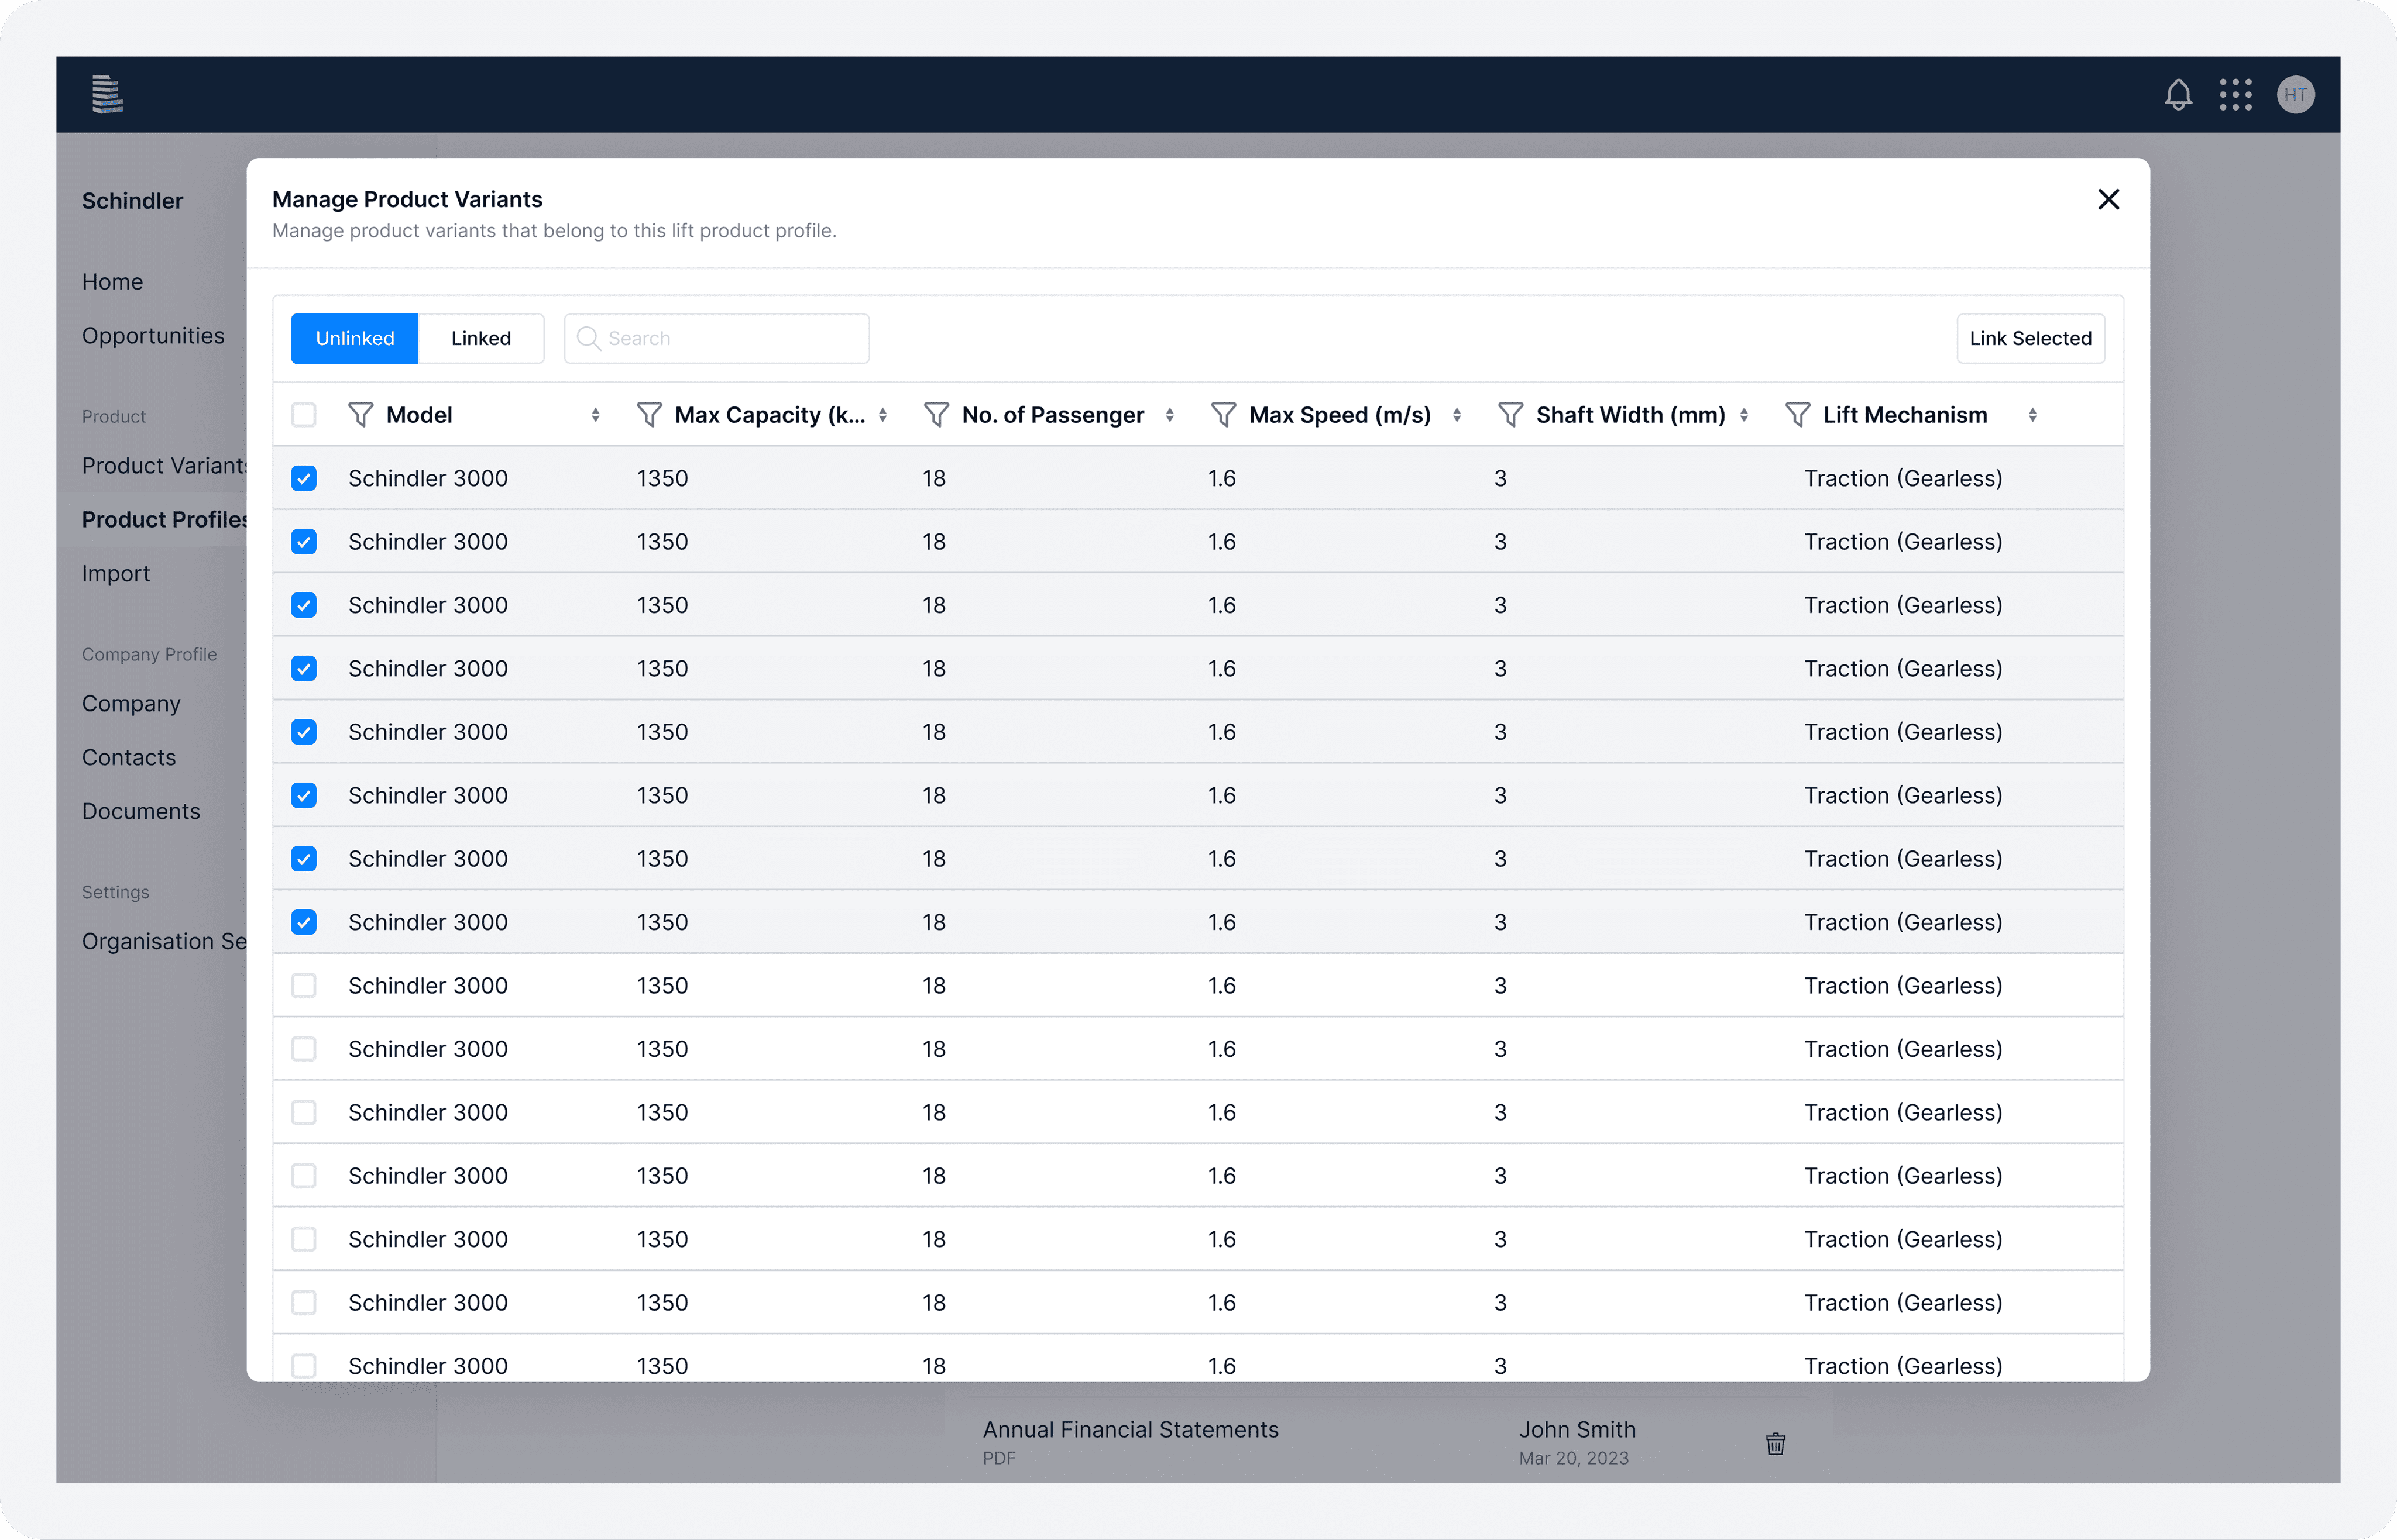Image resolution: width=2397 pixels, height=1540 pixels.
Task: Sort by Model column arrows
Action: click(x=595, y=415)
